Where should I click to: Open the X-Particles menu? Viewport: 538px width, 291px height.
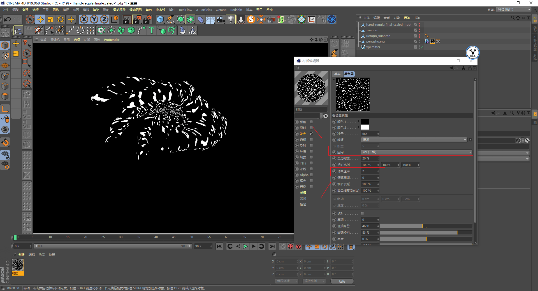pyautogui.click(x=204, y=10)
